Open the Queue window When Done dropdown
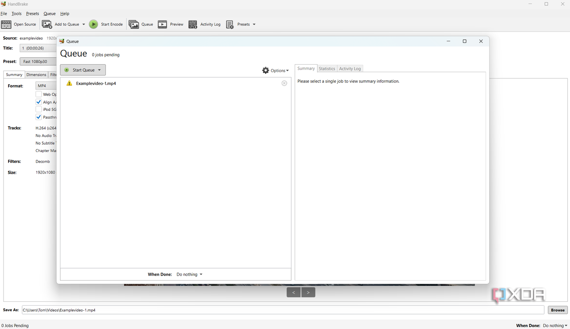The height and width of the screenshot is (329, 570). tap(190, 274)
